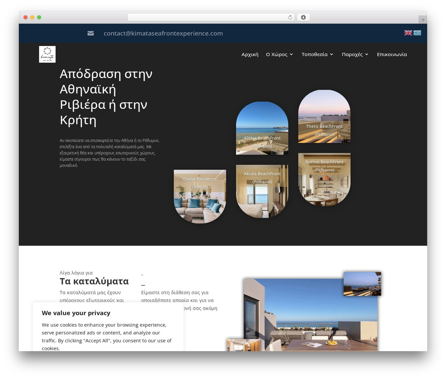Click the browser address bar
The width and height of the screenshot is (446, 378).
(211, 17)
